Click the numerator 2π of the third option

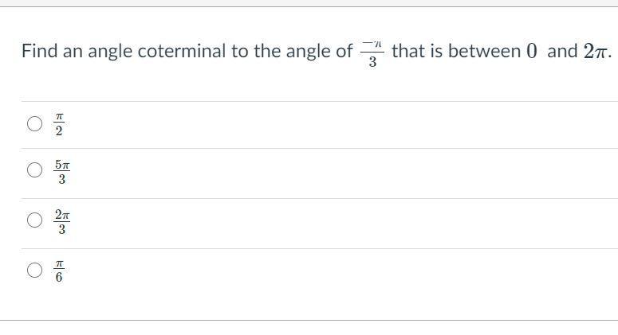click(x=62, y=215)
